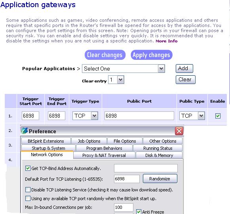The image size is (230, 214).
Task: Select the Network Options tab
Action: [47, 155]
